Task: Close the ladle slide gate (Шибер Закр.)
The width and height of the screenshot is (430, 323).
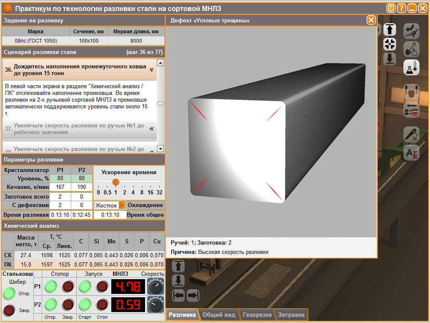Action: tap(9, 311)
